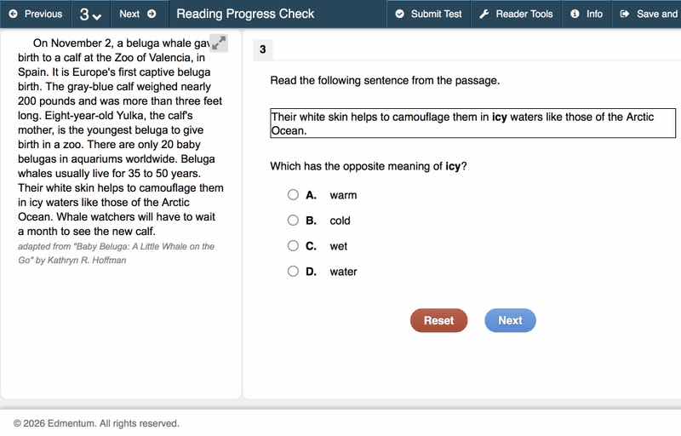681x436 pixels.
Task: Open the question number 3 dropdown
Action: click(90, 14)
